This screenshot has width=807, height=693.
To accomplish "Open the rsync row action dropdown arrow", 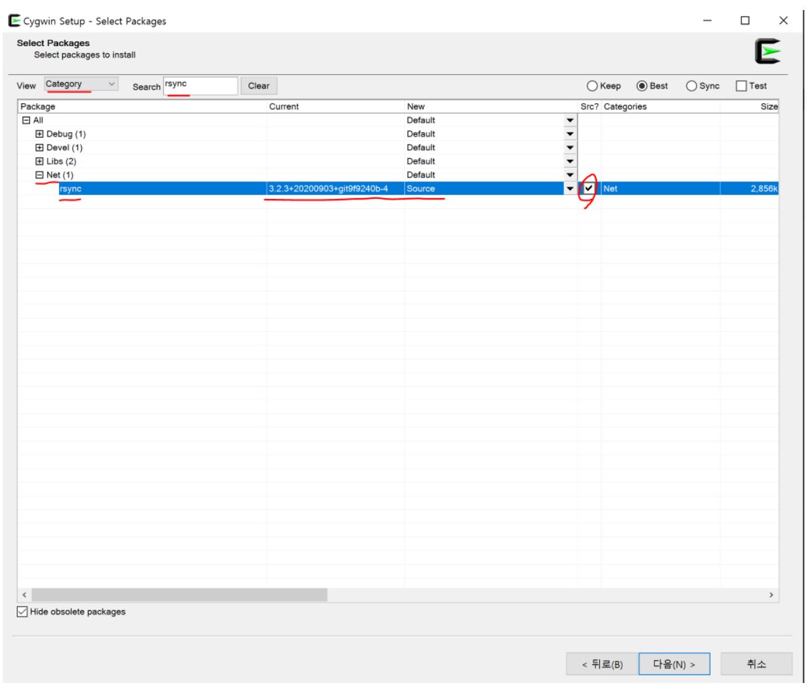I will [x=570, y=189].
